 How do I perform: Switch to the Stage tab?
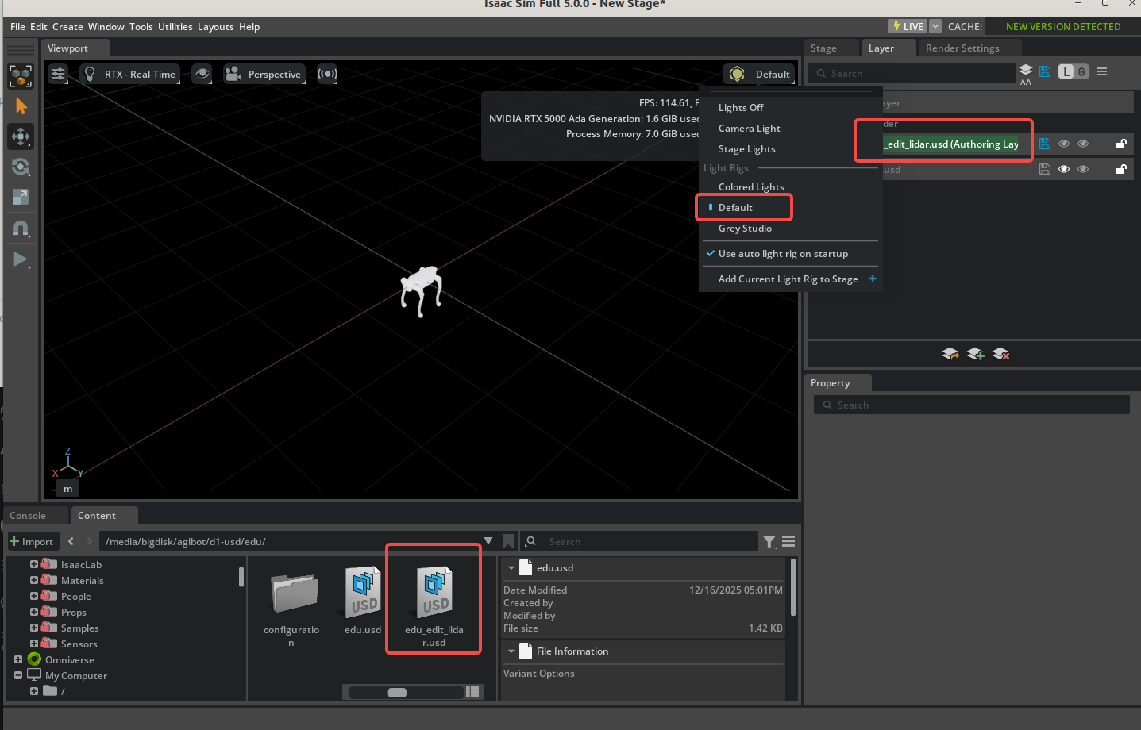pos(823,48)
